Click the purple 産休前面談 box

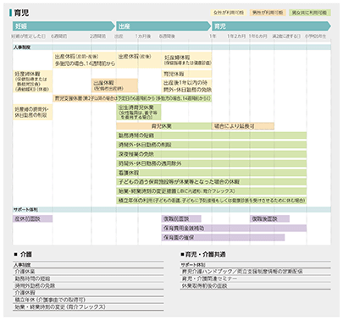(x=32, y=218)
